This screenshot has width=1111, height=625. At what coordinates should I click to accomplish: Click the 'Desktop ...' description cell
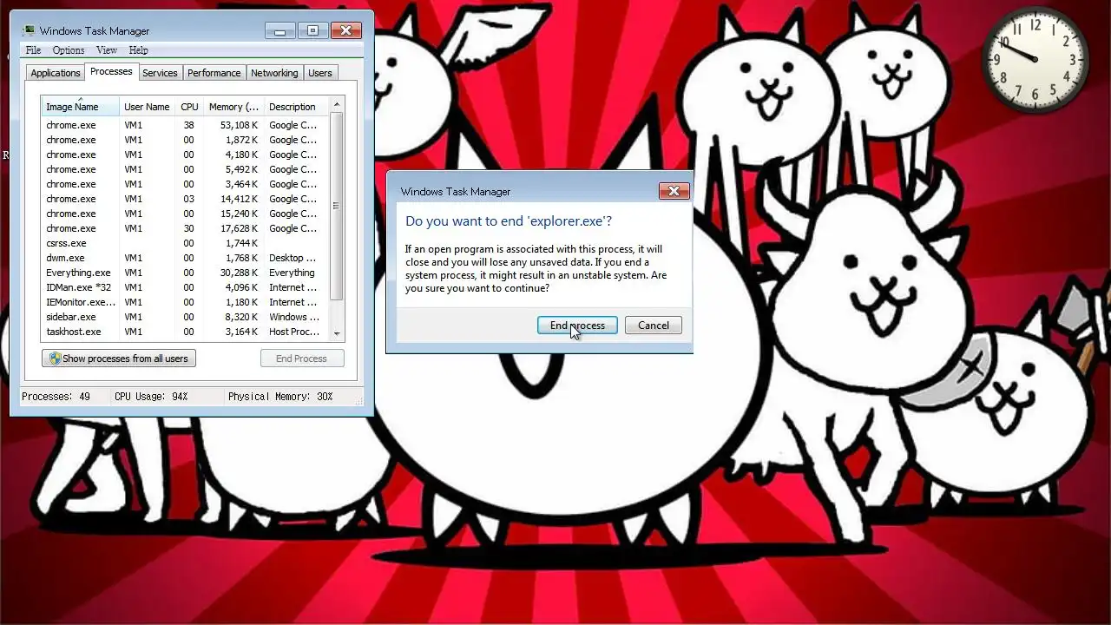(x=293, y=258)
